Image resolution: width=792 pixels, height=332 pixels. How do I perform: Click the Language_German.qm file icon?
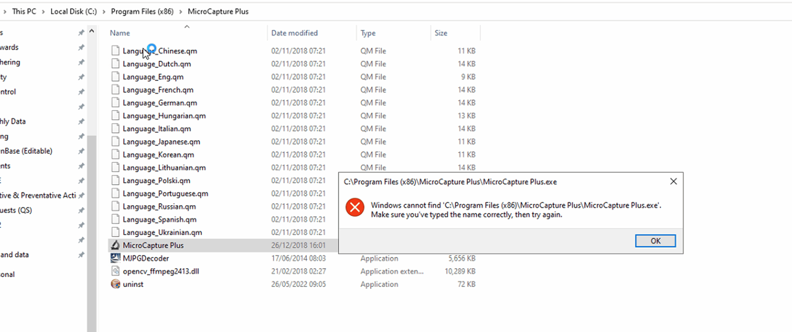[115, 103]
